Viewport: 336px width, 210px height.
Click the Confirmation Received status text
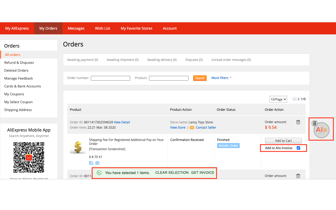187,140
